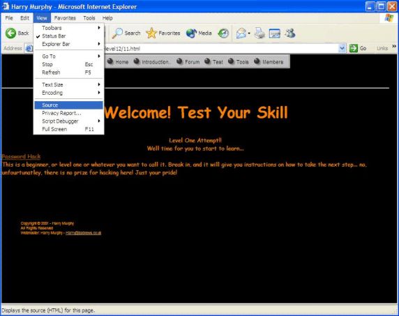The image size is (399, 316).
Task: Choose Refresh from the View menu
Action: [68, 73]
